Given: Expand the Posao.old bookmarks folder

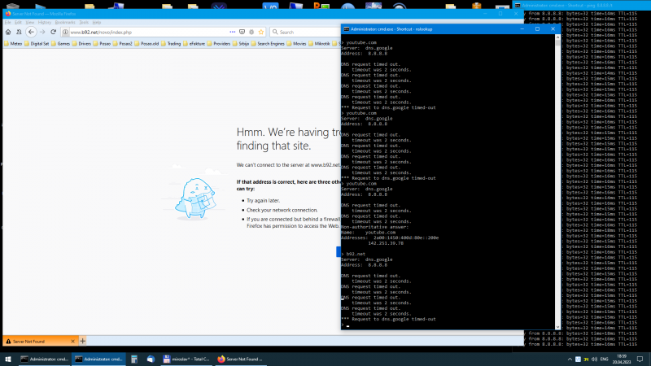Looking at the screenshot, I should point(146,44).
